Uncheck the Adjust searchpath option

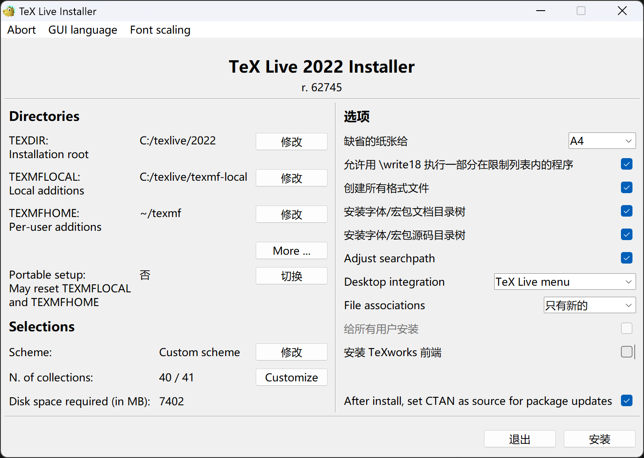[626, 258]
